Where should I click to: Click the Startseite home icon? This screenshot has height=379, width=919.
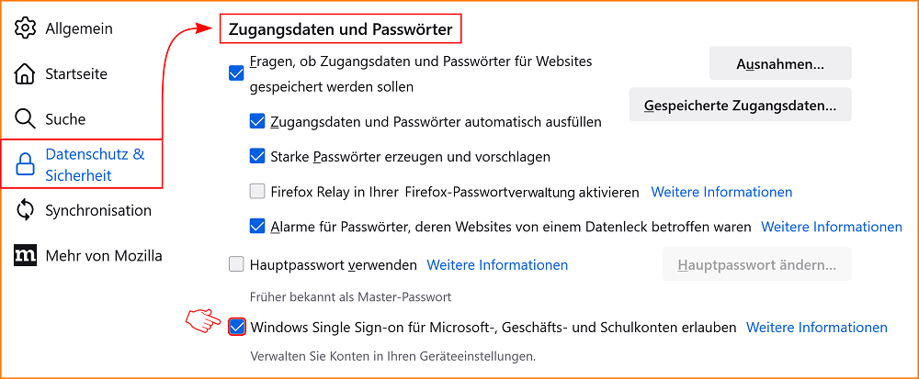tap(26, 73)
